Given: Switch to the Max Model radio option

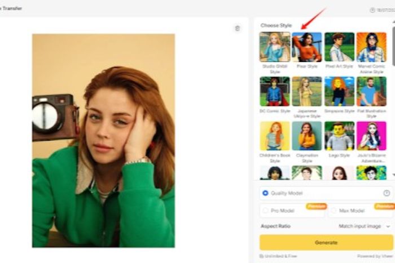Looking at the screenshot, I should [334, 211].
